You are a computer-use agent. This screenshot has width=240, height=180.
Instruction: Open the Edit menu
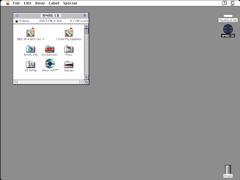(27, 3)
